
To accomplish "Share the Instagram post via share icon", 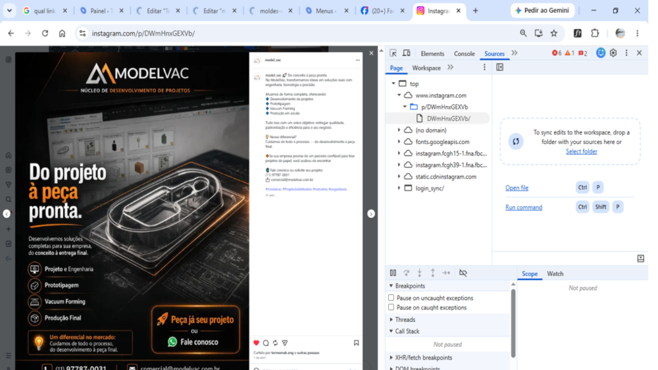I will [x=285, y=343].
